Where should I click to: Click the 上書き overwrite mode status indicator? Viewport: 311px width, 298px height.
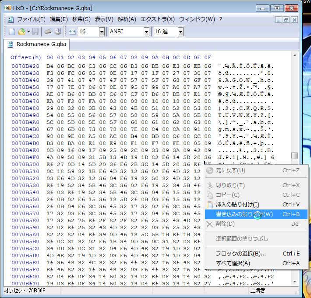[x=258, y=291]
